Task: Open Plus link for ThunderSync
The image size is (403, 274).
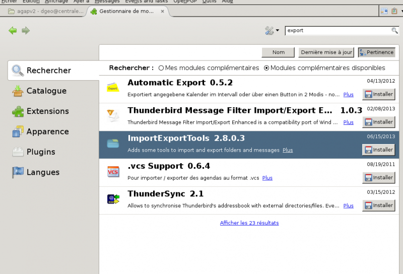Action: tap(348, 205)
